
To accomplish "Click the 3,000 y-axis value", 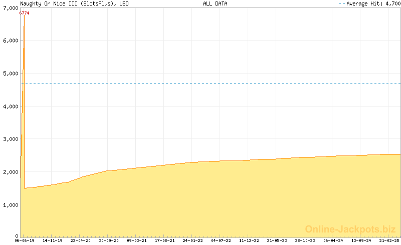I will pyautogui.click(x=10, y=139).
